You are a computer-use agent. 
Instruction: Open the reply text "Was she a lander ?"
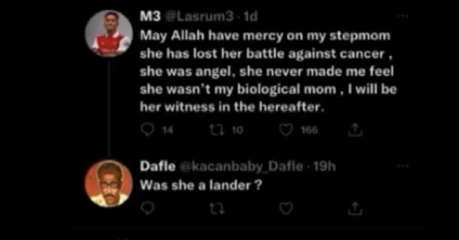click(x=201, y=185)
